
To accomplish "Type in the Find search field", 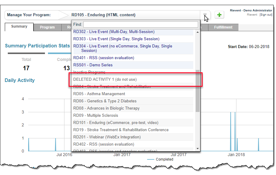I will (140, 24).
